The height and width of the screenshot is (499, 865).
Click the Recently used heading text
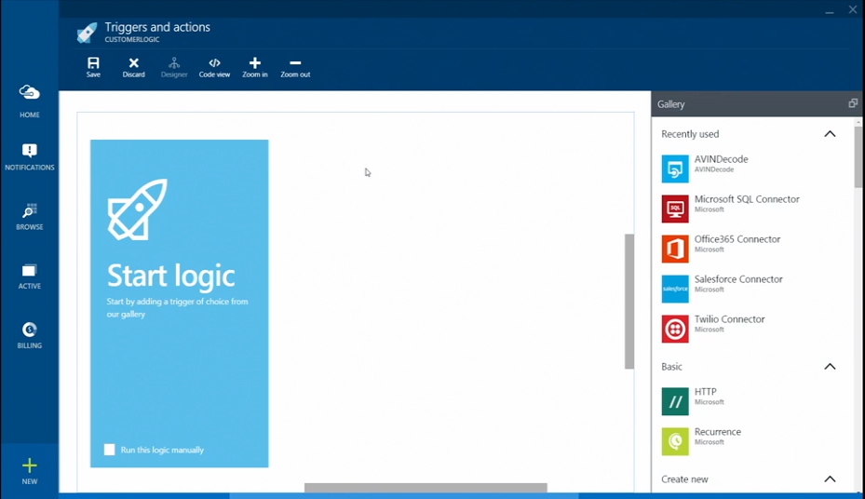click(690, 134)
